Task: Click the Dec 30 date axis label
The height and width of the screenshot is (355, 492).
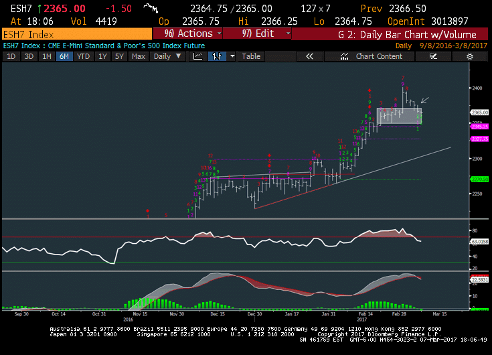Action: pyautogui.click(x=254, y=314)
